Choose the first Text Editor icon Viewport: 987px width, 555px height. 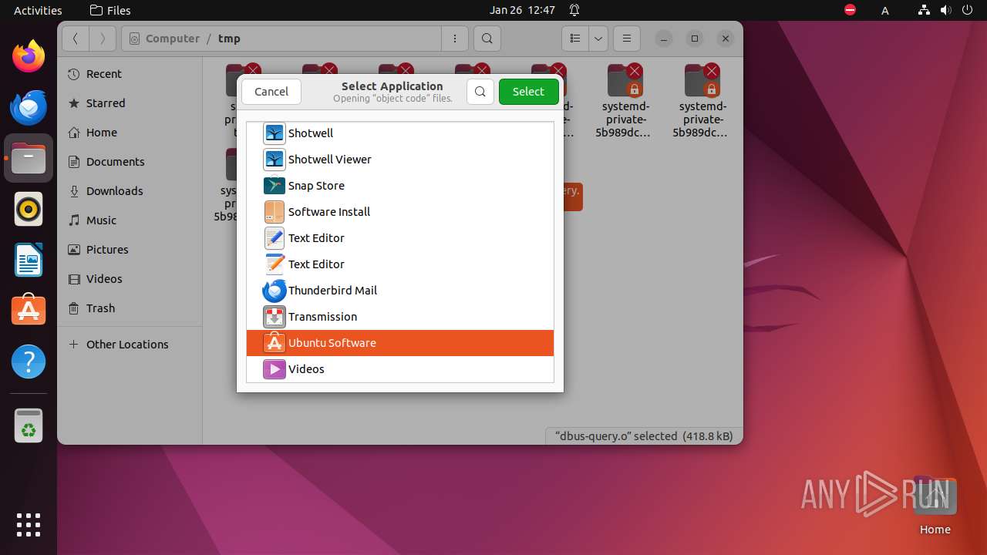point(275,238)
